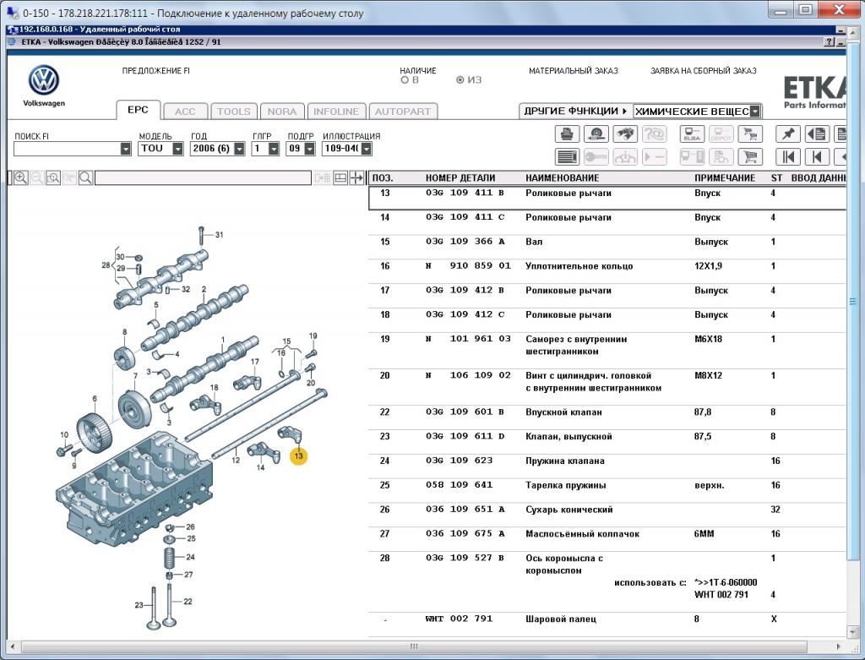Open the binoculars search tool
Image resolution: width=865 pixels, height=660 pixels.
(624, 134)
